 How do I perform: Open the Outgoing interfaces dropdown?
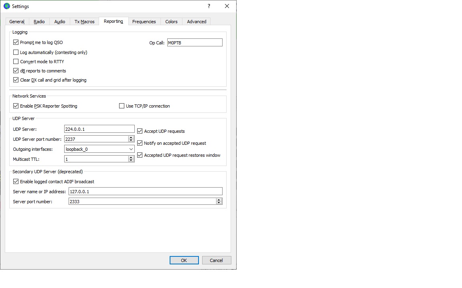[99, 149]
